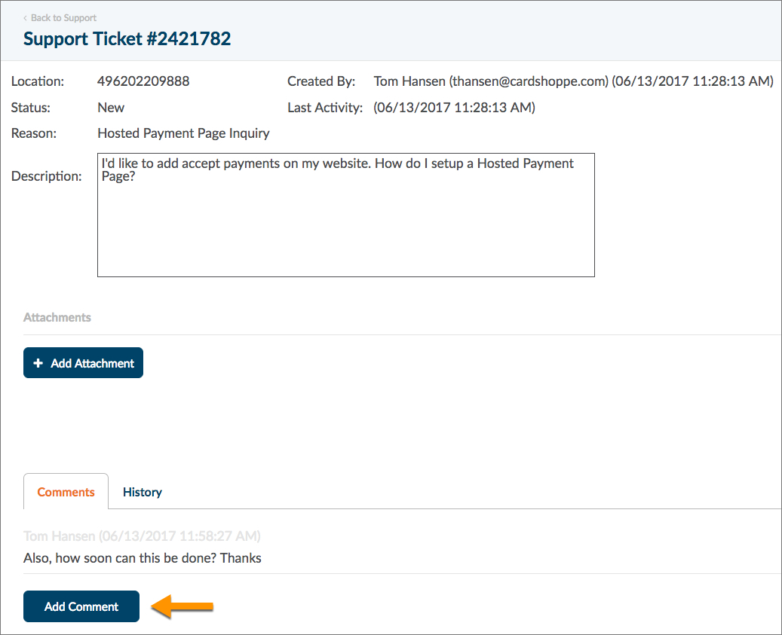Click the status value New
This screenshot has width=782, height=635.
[x=111, y=108]
